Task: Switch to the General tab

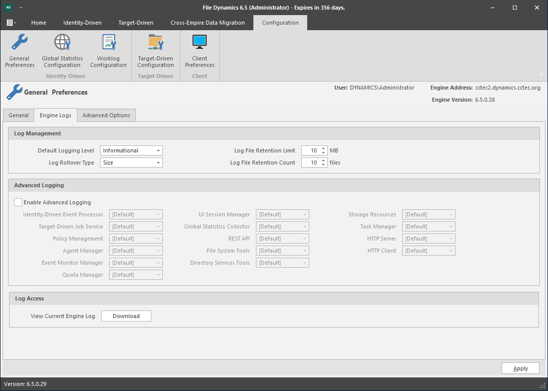Action: tap(19, 115)
